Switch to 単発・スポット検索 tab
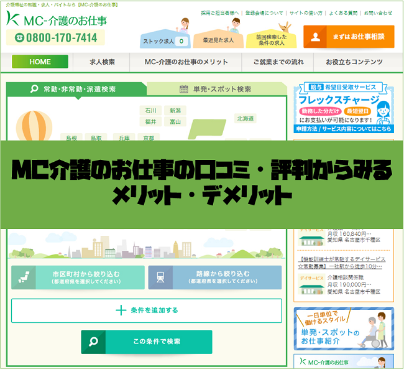The height and width of the screenshot is (369, 404). coord(217,89)
